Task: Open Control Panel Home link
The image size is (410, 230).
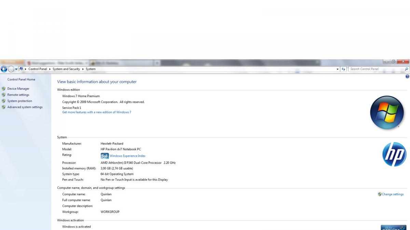Action: 21,79
